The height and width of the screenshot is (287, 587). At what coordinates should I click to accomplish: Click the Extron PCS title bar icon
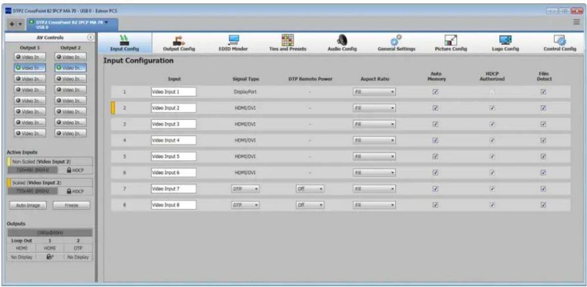[x=9, y=11]
